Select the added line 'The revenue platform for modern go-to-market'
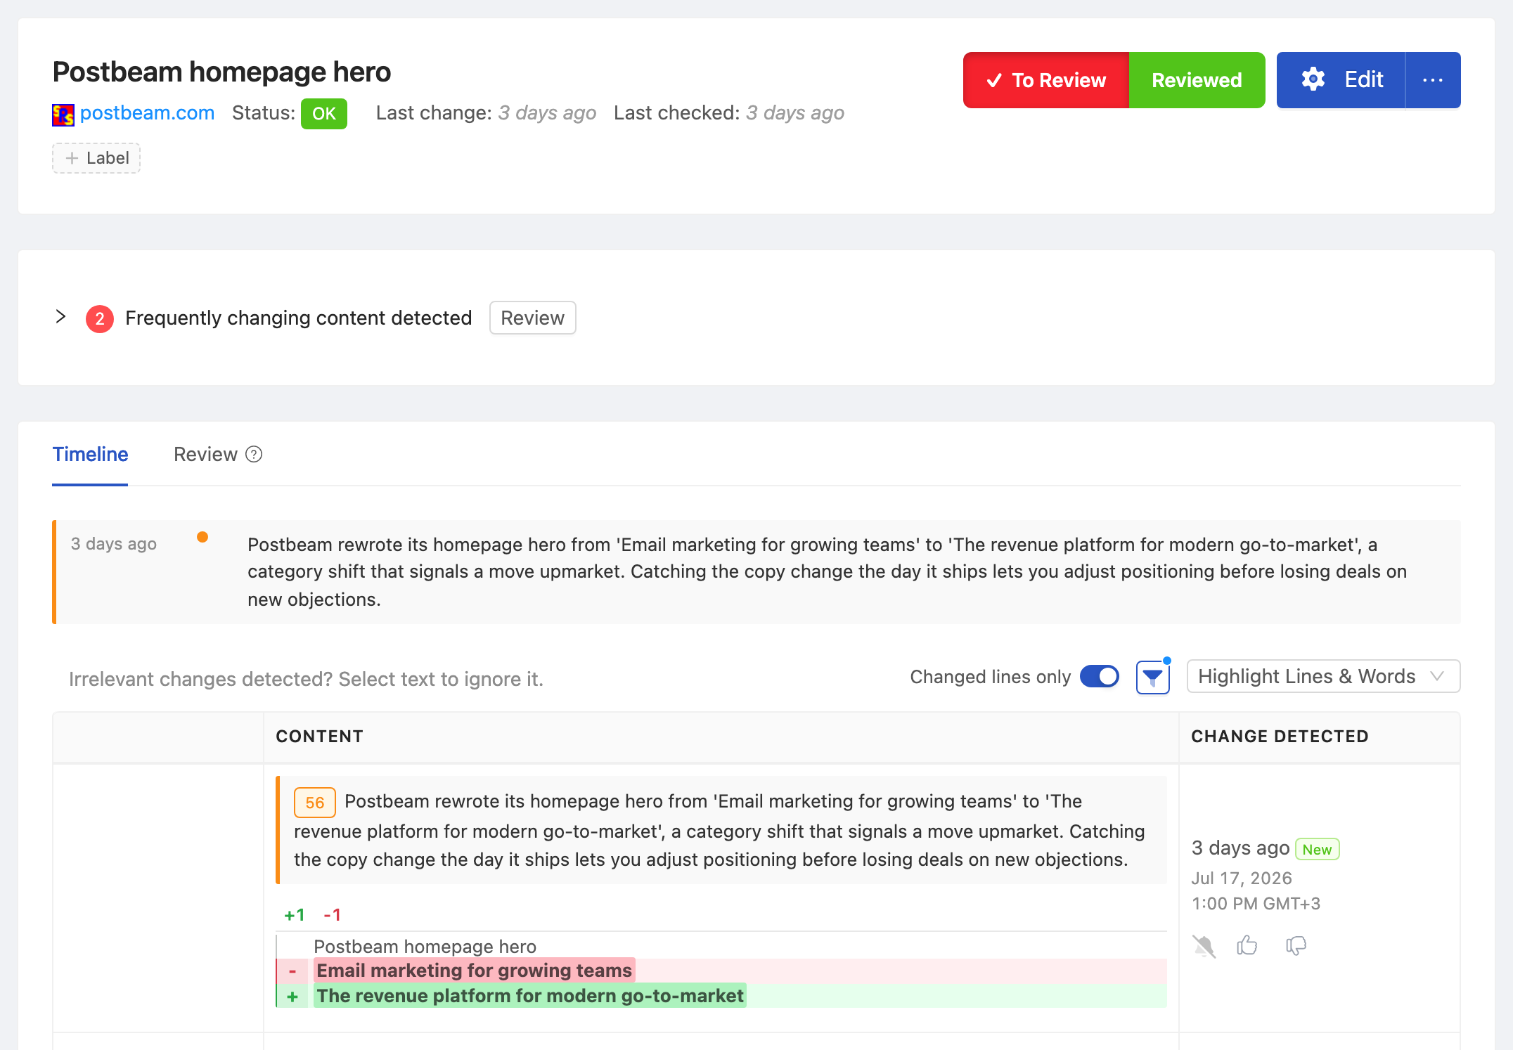 530,996
